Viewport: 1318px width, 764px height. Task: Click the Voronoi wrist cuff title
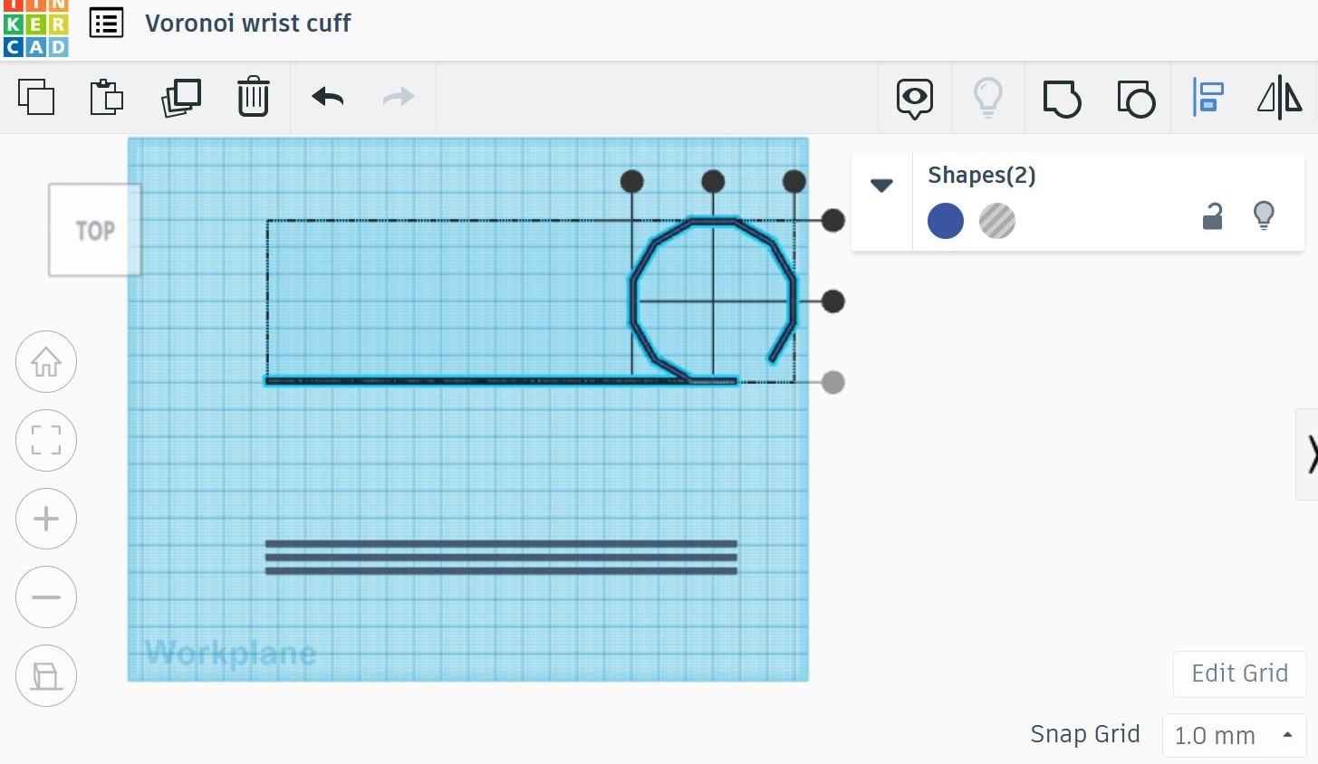tap(247, 24)
